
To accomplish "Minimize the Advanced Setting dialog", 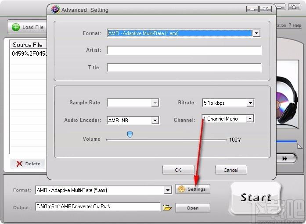I will [x=252, y=9].
